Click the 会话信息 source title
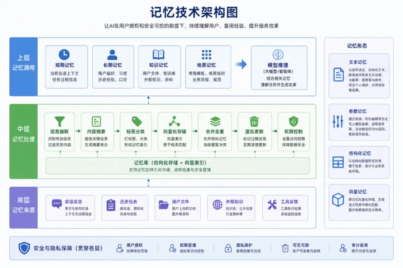 (x=73, y=202)
